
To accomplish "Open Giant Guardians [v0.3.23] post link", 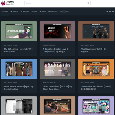I will (57, 88).
